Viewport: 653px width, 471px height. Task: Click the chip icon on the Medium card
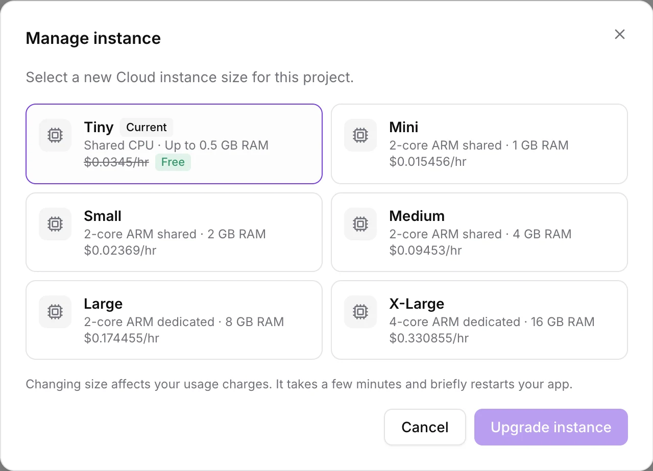coord(360,224)
